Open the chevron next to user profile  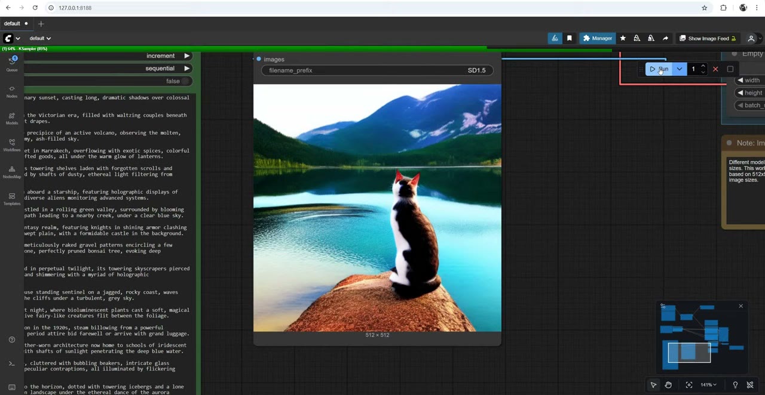(x=760, y=38)
